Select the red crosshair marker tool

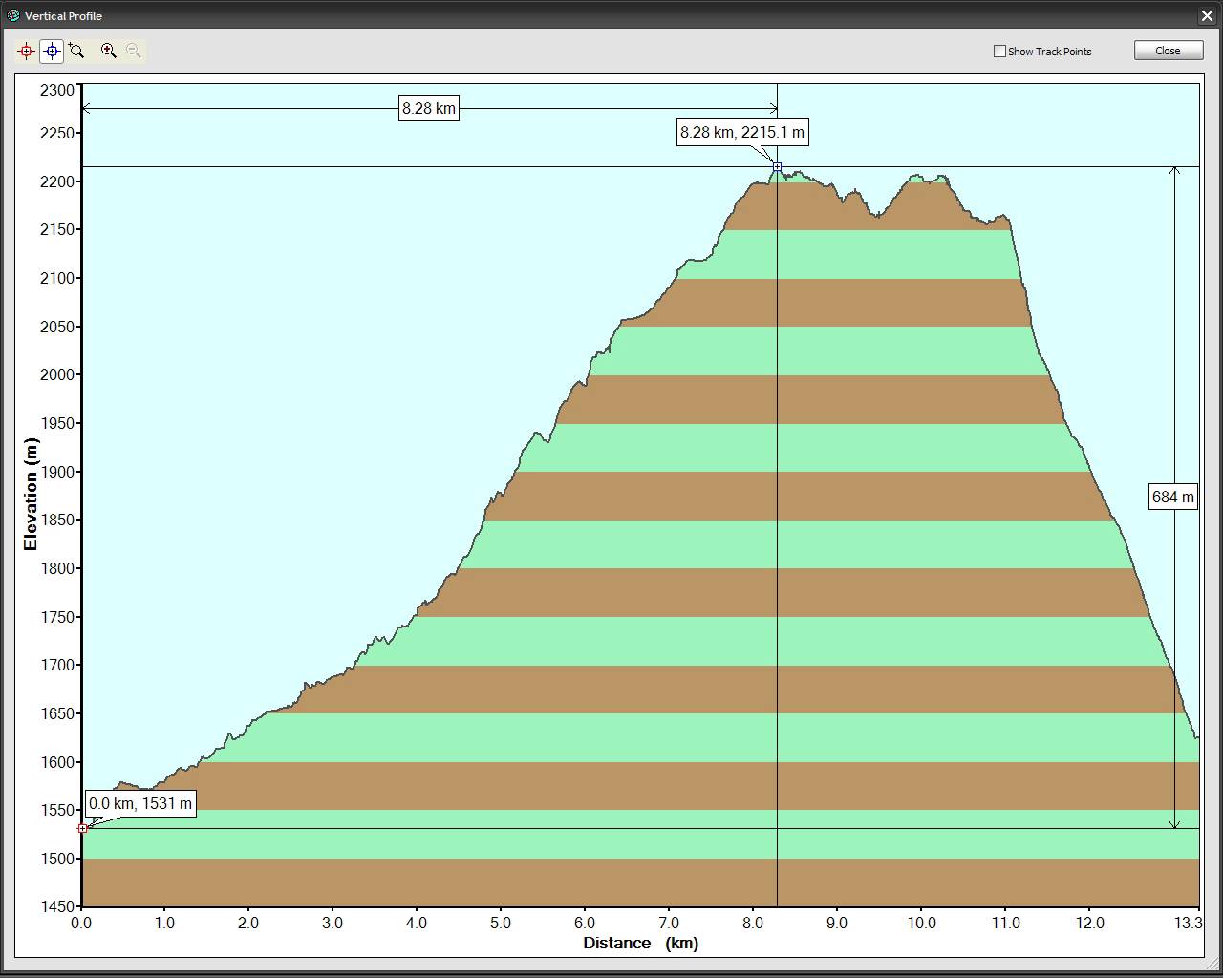click(x=26, y=52)
